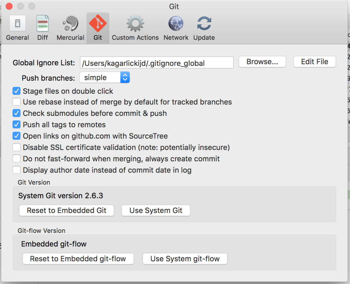Enable Disable SSL certificate validation option
Screen dimensions: 350x284
[x=16, y=147]
